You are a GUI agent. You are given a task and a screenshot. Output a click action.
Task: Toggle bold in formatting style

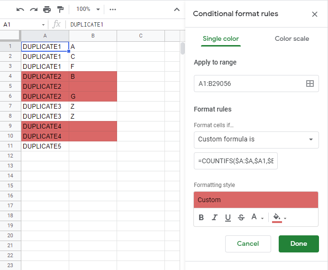pos(201,217)
